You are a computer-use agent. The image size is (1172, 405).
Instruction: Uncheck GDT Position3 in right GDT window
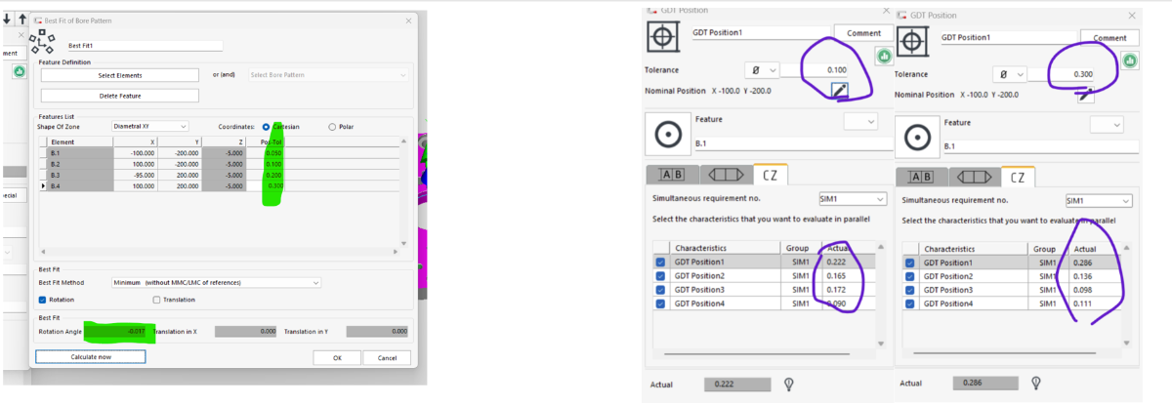pos(911,290)
